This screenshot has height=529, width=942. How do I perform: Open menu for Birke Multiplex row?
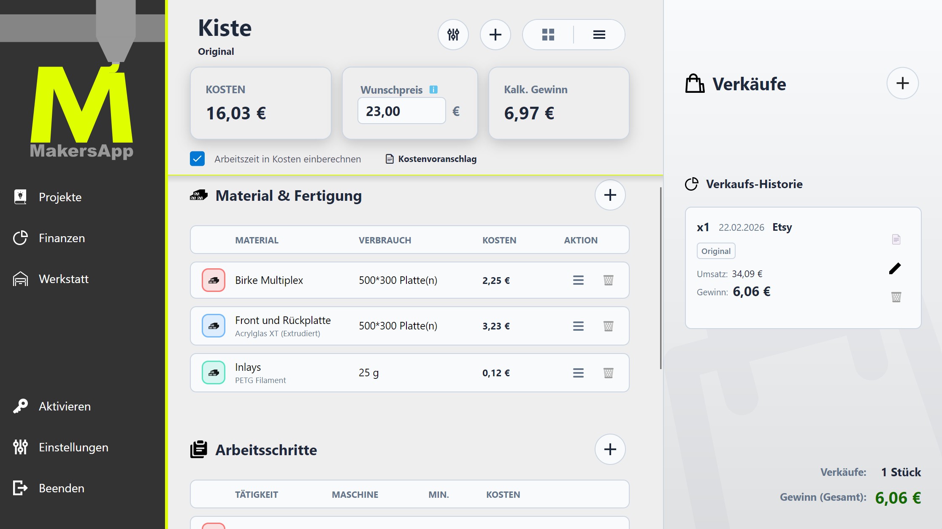tap(578, 280)
